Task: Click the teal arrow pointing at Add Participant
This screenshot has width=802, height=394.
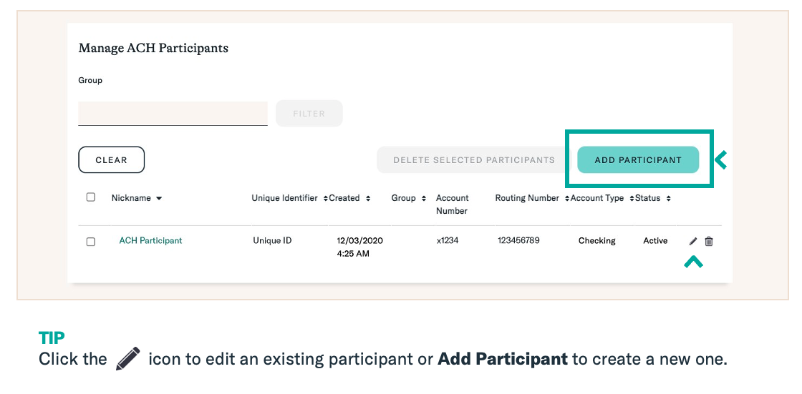Action: [720, 160]
